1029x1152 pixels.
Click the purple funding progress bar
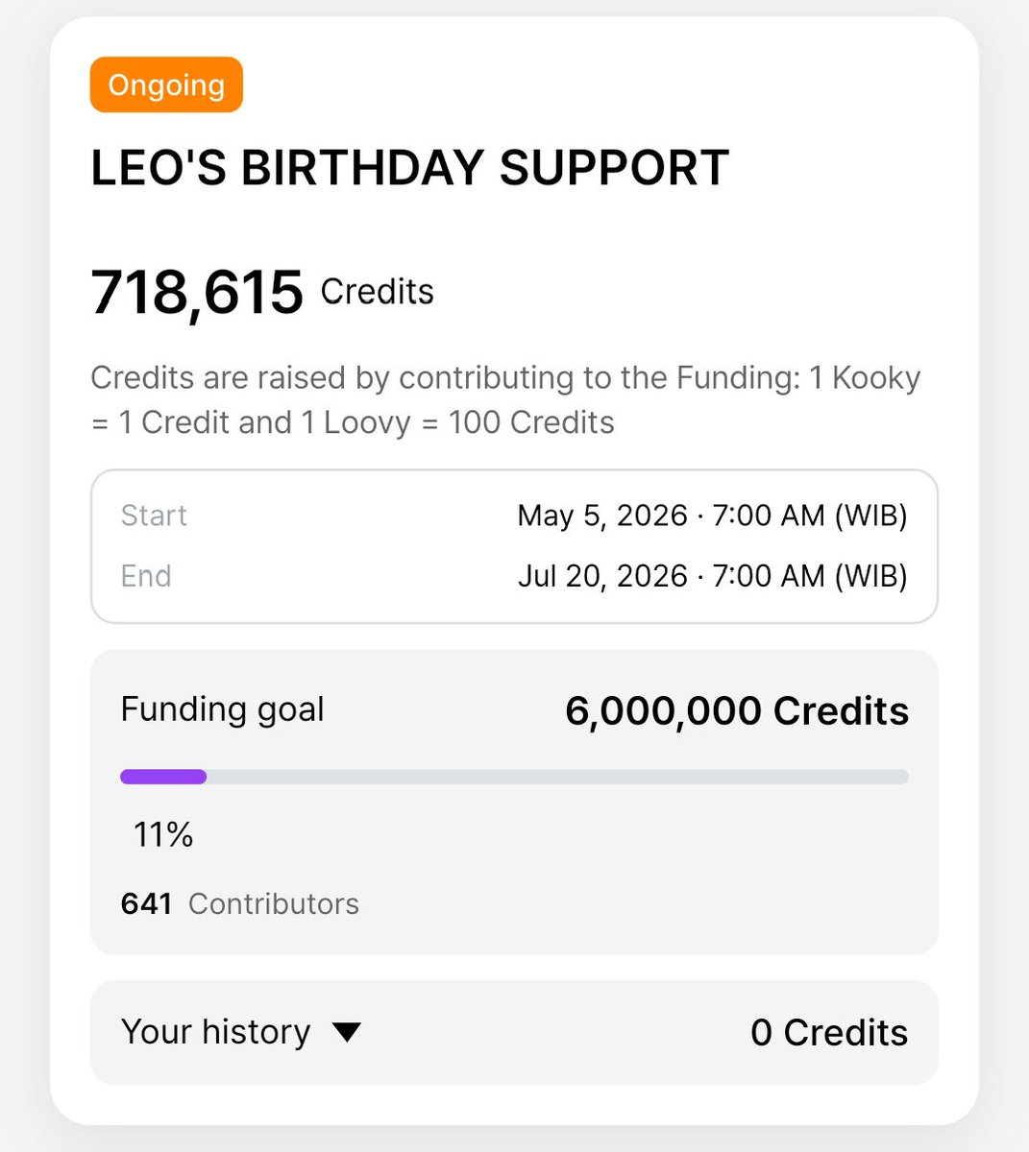pyautogui.click(x=163, y=777)
